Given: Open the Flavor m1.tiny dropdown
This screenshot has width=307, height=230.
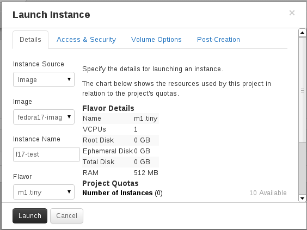Looking at the screenshot, I should pyautogui.click(x=44, y=192).
